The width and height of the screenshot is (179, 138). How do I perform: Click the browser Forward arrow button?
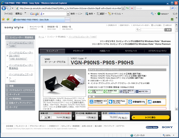[9, 8]
